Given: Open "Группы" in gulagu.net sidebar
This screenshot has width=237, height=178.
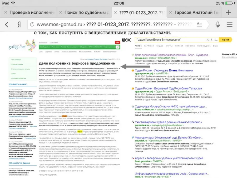Looking at the screenshot, I should coord(13,74).
